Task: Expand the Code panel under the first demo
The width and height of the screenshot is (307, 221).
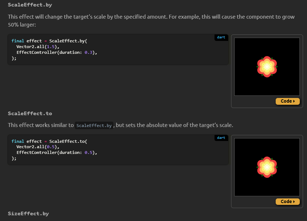Action: pos(287,101)
